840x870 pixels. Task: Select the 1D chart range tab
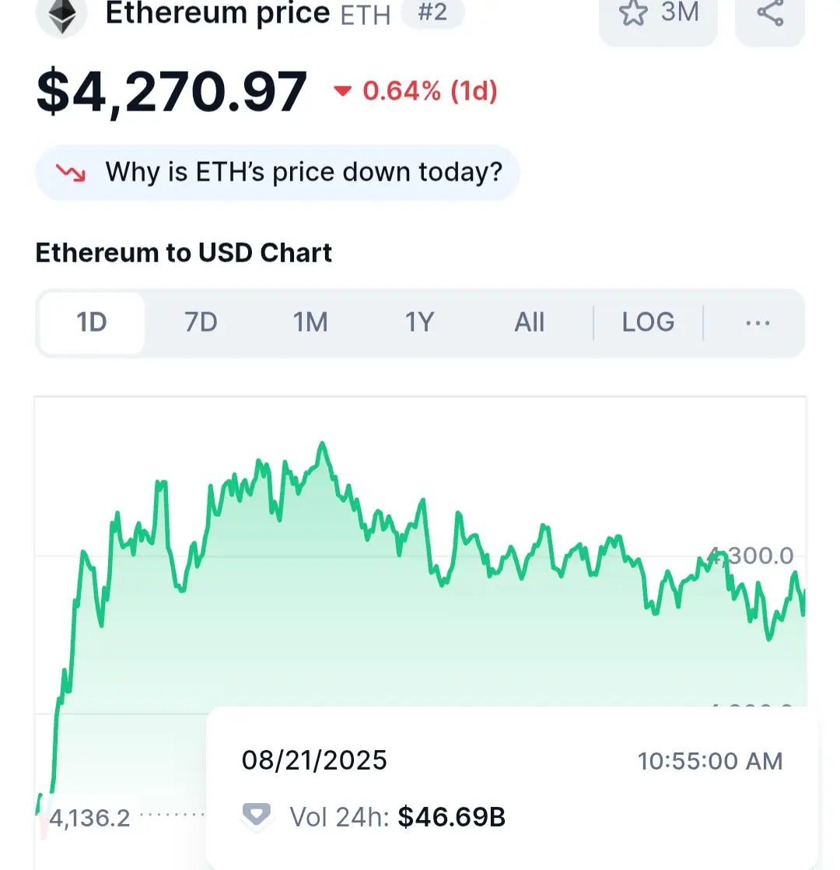tap(92, 323)
